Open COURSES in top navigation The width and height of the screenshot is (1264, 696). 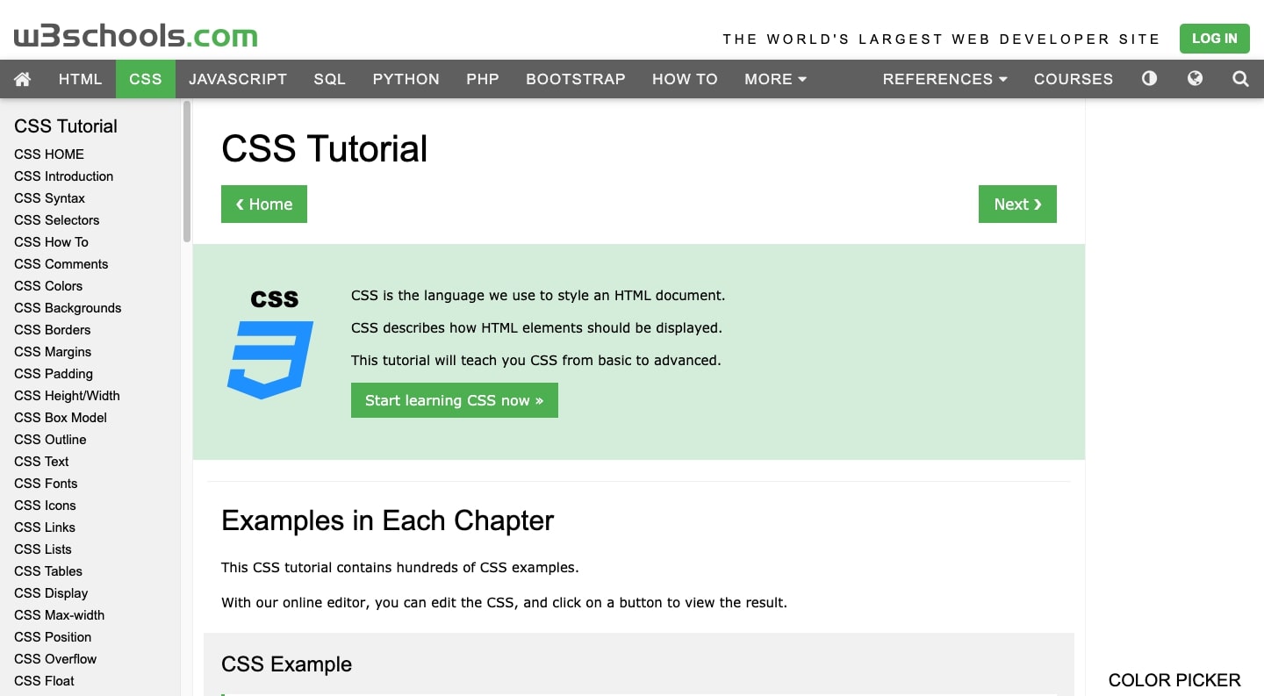click(1074, 79)
